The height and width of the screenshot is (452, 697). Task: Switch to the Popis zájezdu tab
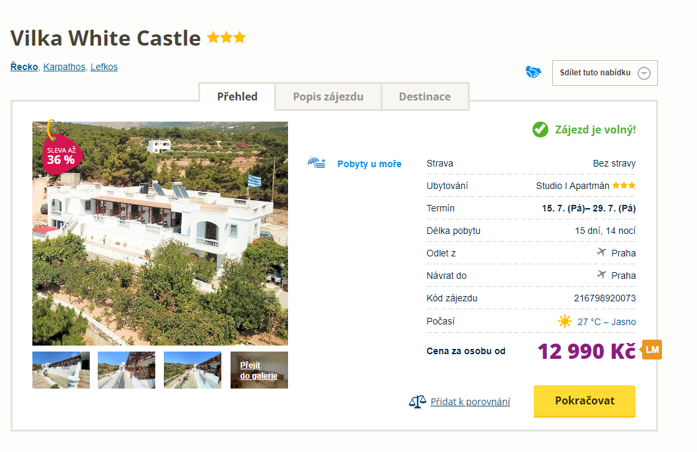pos(328,96)
